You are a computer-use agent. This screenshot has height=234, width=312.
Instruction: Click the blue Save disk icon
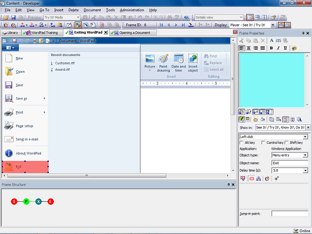(x=13, y=18)
